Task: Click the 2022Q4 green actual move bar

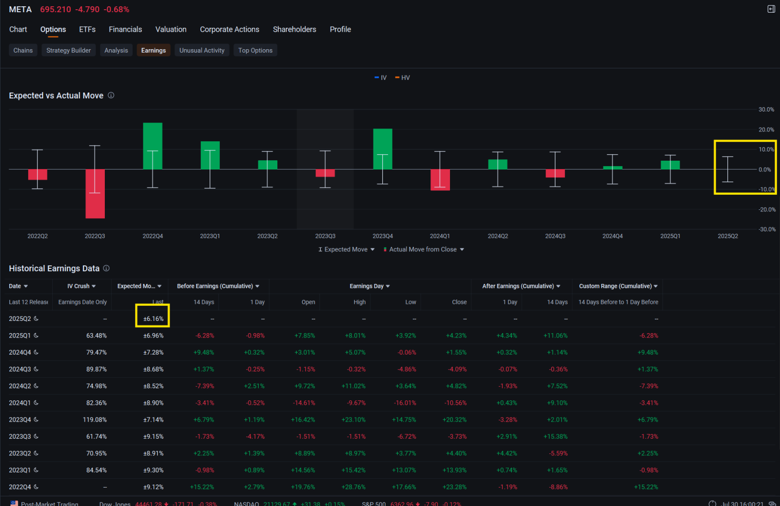Action: coord(153,146)
